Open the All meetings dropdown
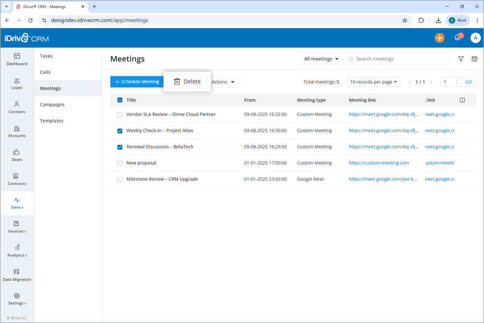Image resolution: width=484 pixels, height=323 pixels. coord(321,58)
